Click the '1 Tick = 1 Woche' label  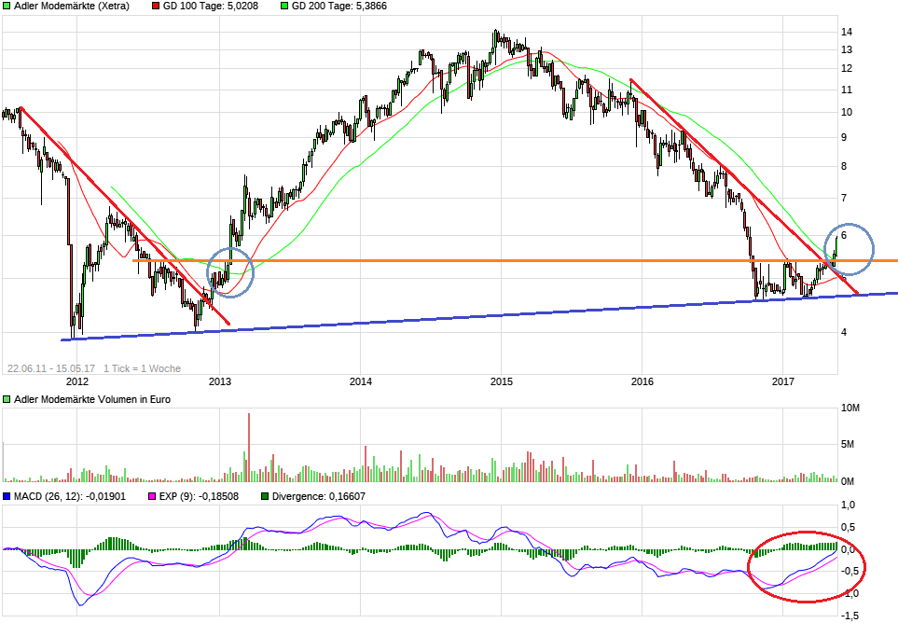142,368
